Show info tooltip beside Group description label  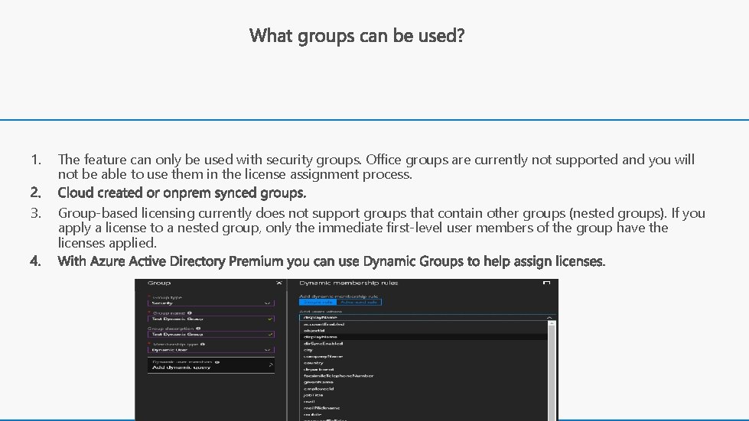point(198,329)
